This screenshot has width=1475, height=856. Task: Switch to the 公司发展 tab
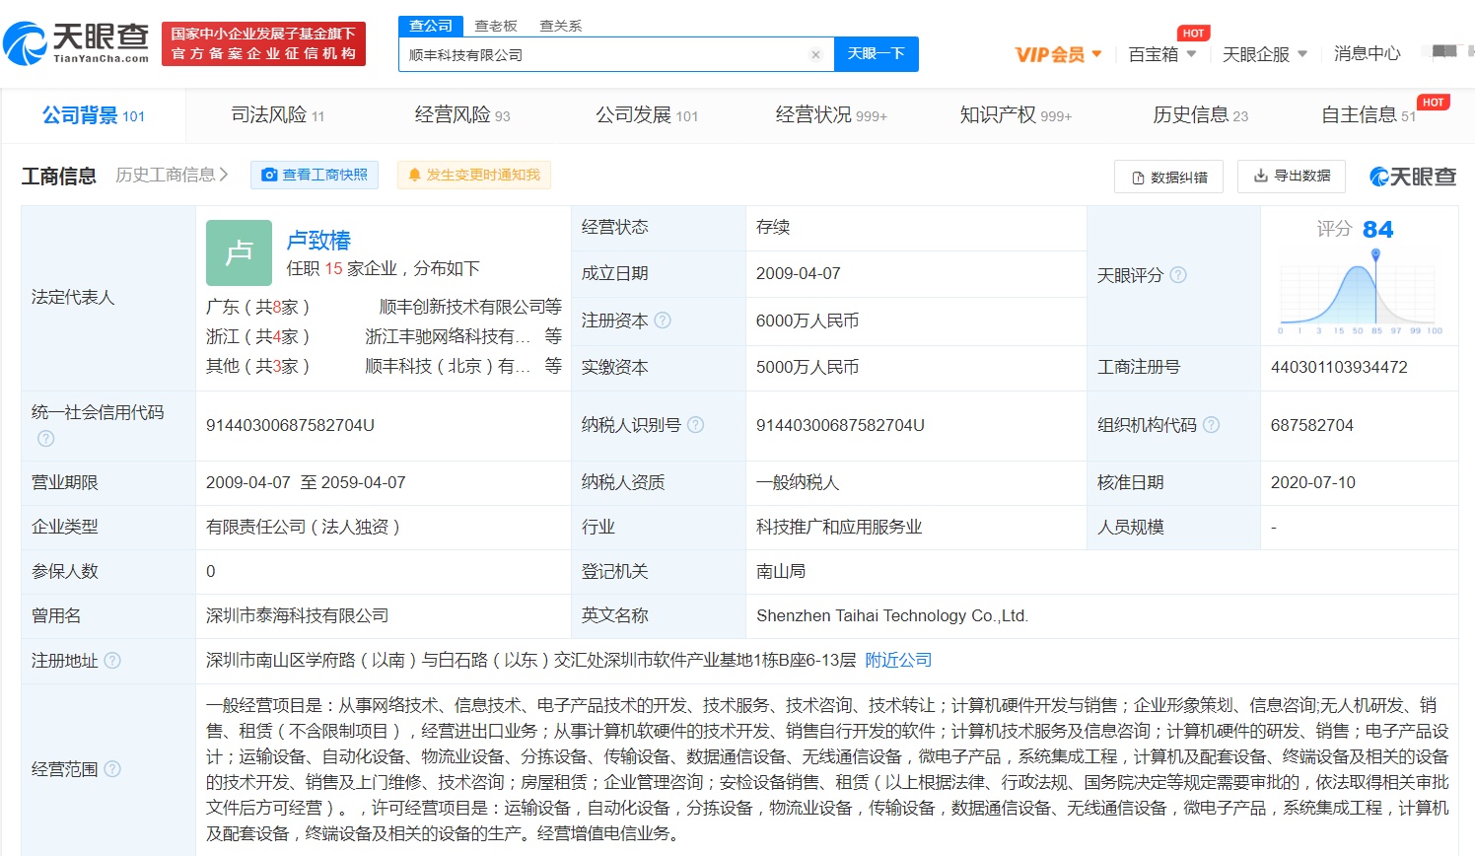click(x=647, y=115)
